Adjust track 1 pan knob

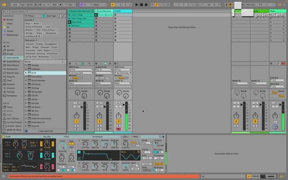76,116
